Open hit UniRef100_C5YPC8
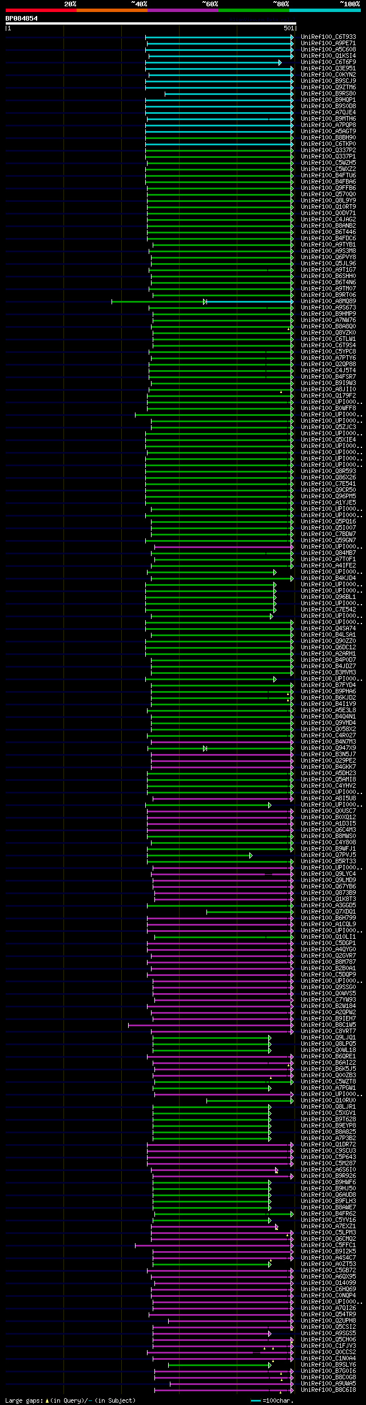 328,352
